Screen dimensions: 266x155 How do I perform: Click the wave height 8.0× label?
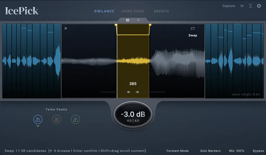tap(246, 94)
